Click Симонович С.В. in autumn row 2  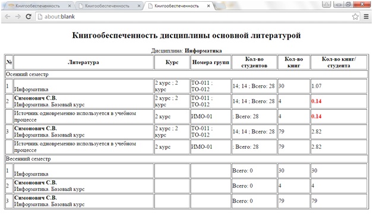click(36, 98)
